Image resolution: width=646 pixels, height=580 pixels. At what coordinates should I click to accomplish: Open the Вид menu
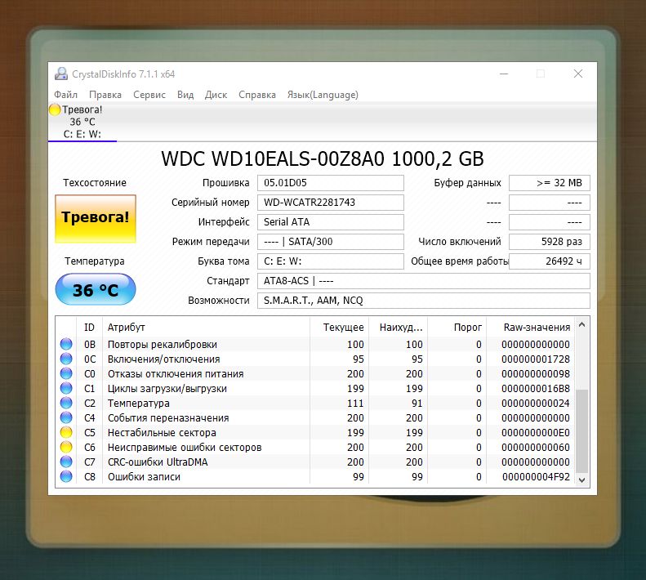(185, 95)
